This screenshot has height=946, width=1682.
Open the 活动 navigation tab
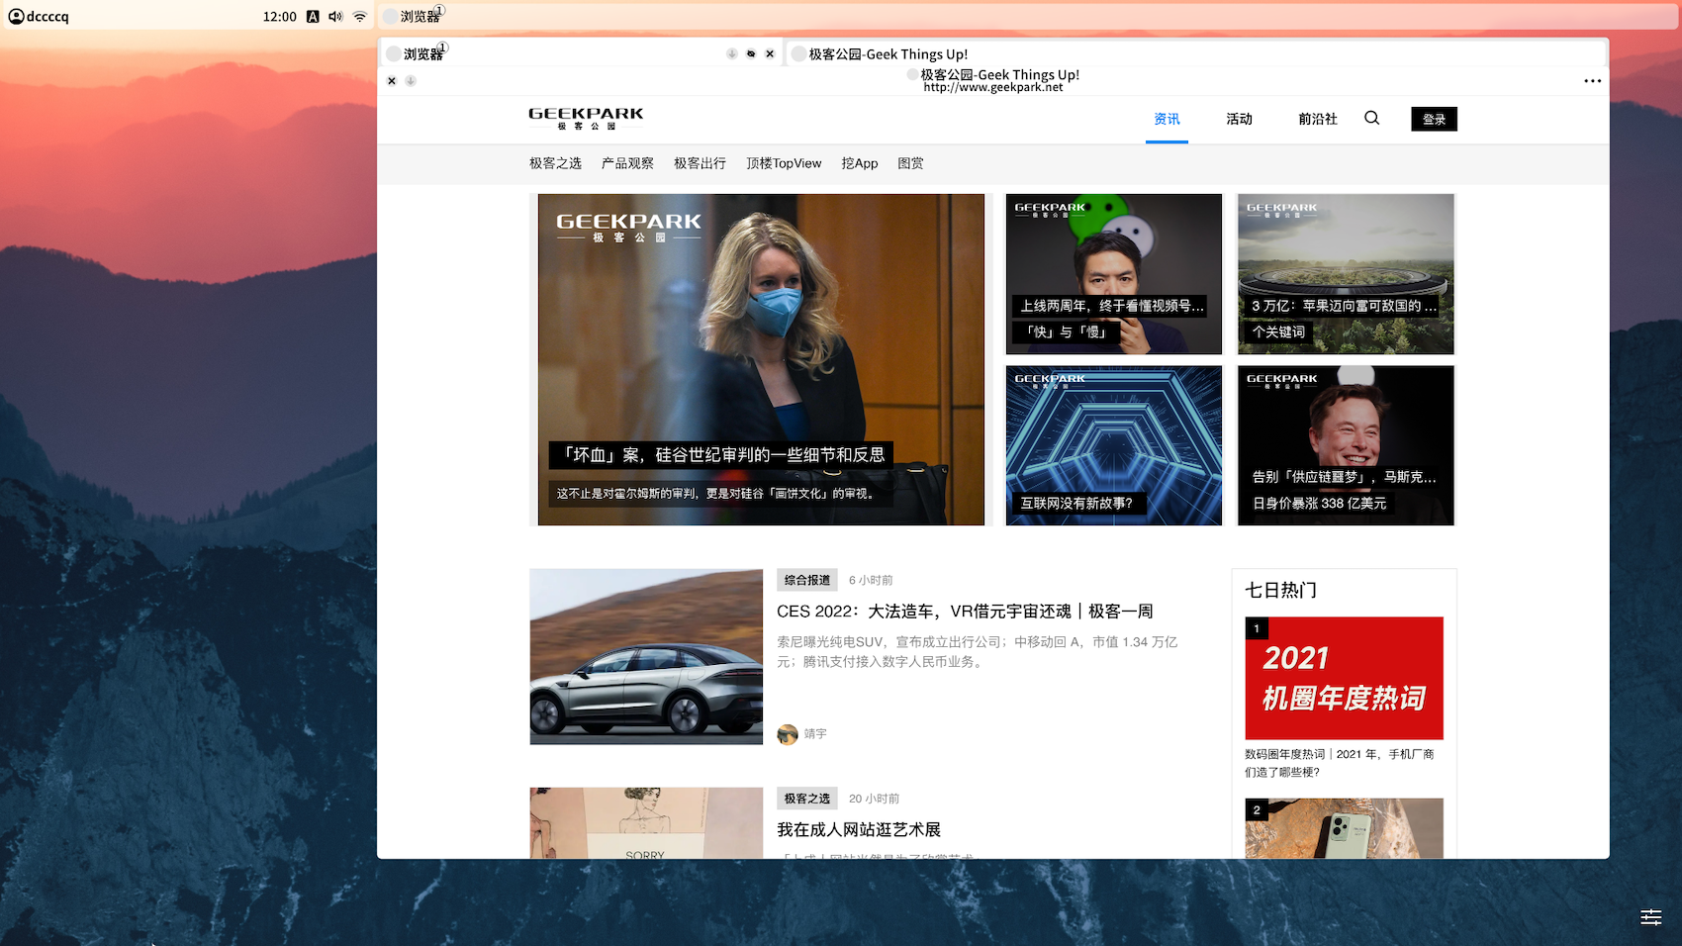[x=1239, y=119]
